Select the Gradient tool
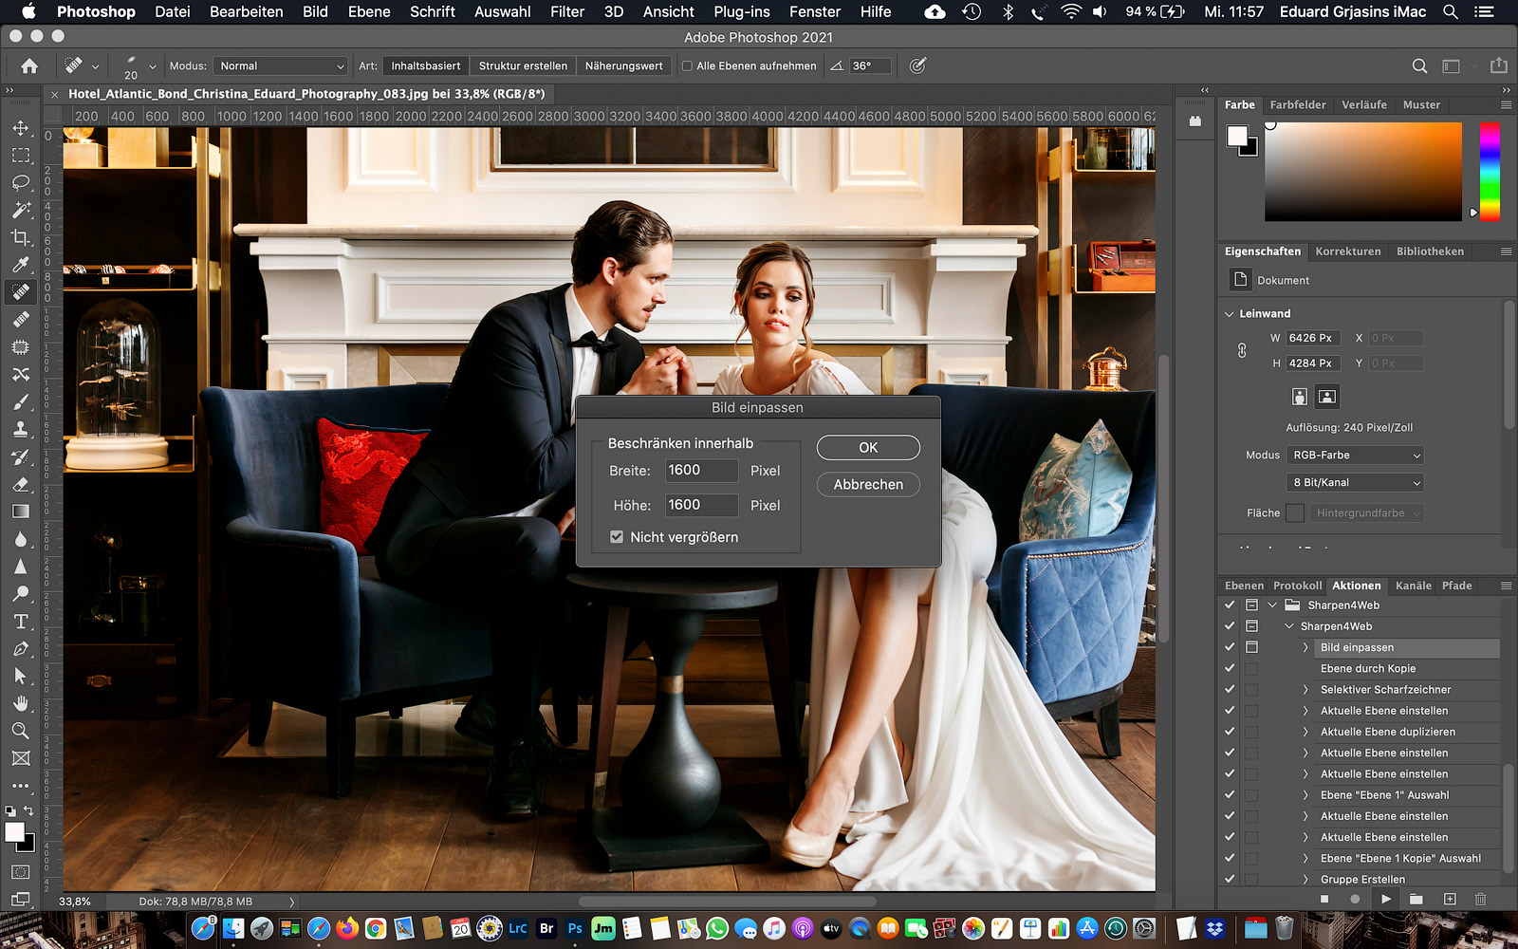Screen dimensions: 1518x949 click(21, 512)
